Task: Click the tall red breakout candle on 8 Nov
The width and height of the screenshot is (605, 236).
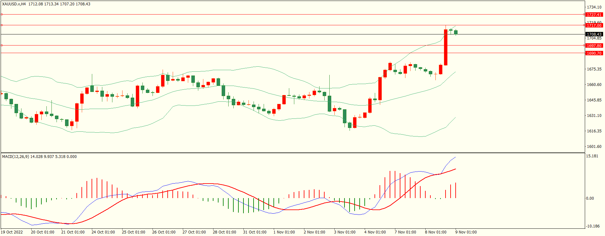Action: 446,47
